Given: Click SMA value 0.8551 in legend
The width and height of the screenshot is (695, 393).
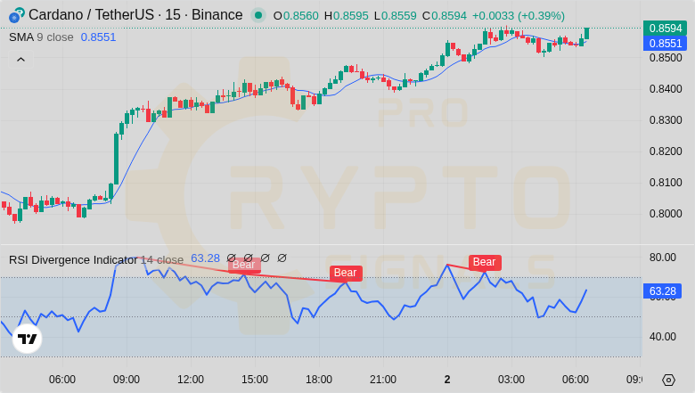Looking at the screenshot, I should tap(98, 37).
